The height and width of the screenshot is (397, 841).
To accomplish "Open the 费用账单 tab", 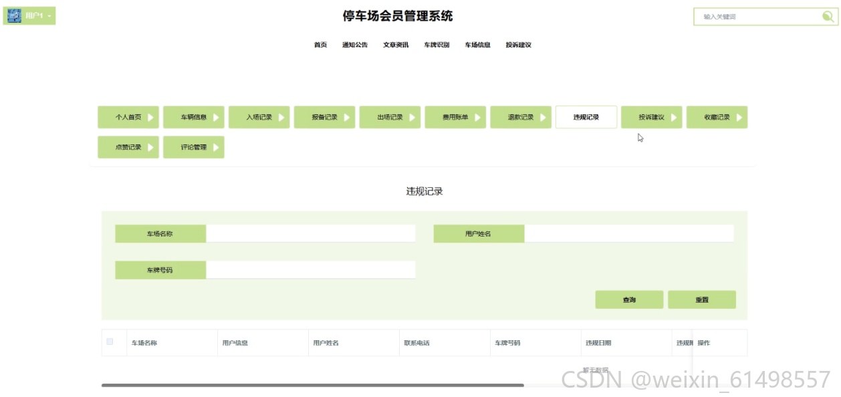I will tap(455, 117).
